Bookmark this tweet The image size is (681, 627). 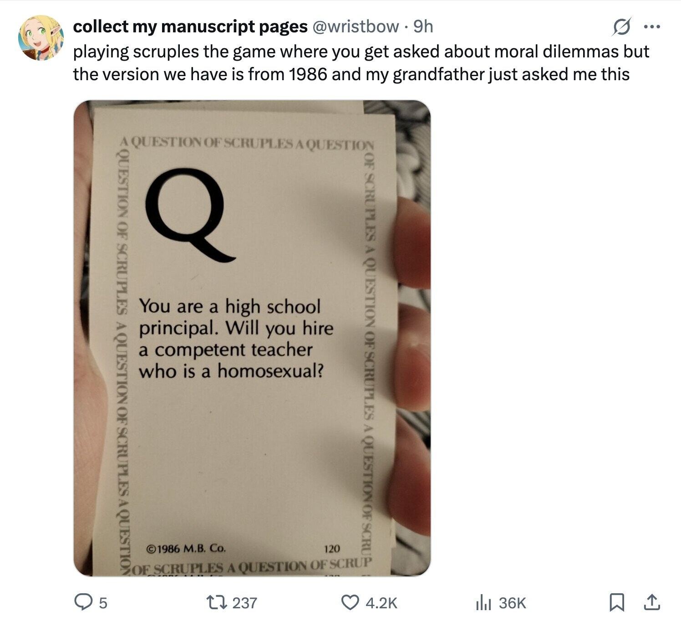point(616,603)
